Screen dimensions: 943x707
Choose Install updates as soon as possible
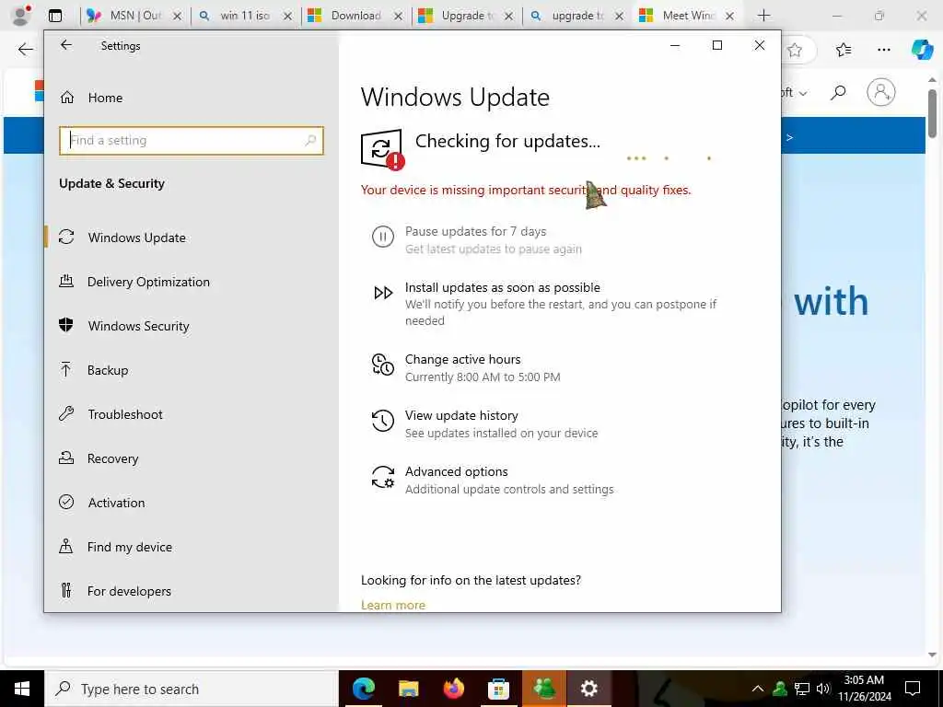pos(502,287)
